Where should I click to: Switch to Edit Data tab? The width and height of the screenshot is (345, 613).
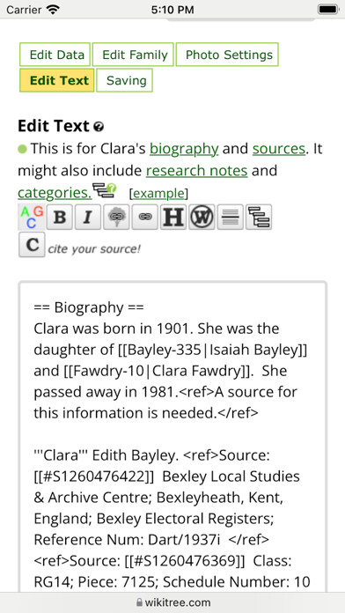point(55,55)
